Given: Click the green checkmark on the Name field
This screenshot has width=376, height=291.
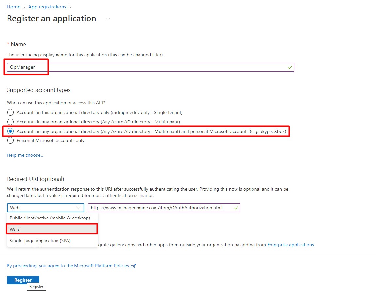Looking at the screenshot, I should (x=289, y=67).
